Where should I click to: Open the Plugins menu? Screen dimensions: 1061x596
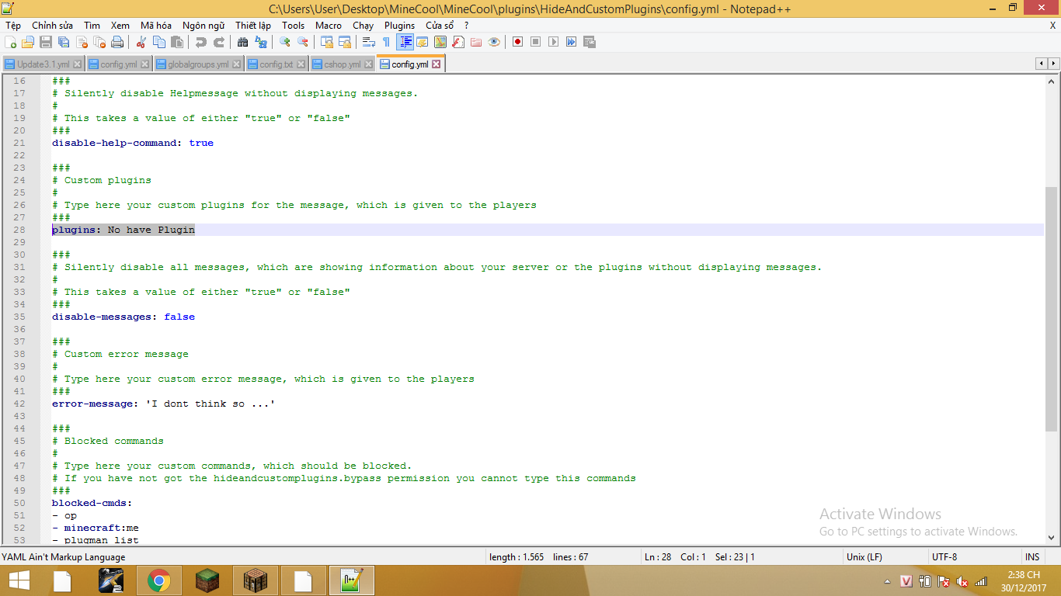(x=400, y=26)
